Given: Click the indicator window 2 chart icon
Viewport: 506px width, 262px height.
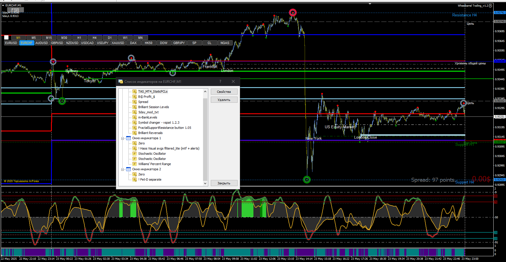Looking at the screenshot, I should click(128, 169).
